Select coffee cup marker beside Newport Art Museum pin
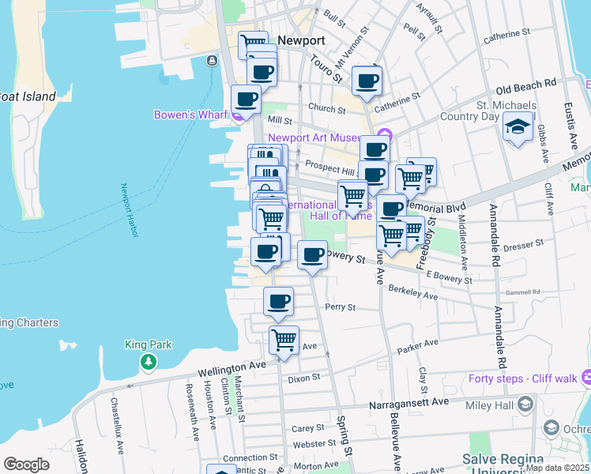Viewport: 591px width, 474px height. click(375, 149)
